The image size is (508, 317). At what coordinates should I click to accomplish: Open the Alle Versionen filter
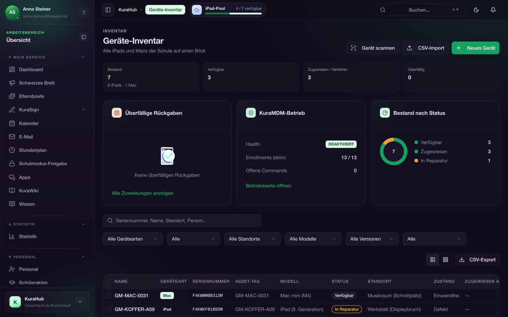click(372, 239)
